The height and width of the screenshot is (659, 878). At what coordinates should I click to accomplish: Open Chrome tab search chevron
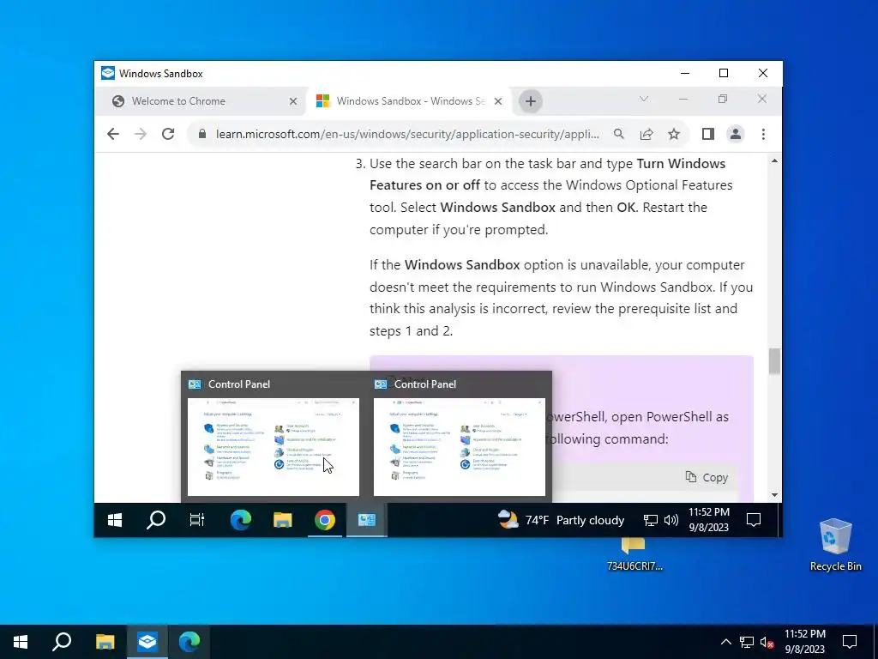pos(644,100)
